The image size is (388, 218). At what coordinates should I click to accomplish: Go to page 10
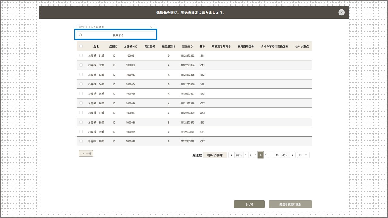277,155
